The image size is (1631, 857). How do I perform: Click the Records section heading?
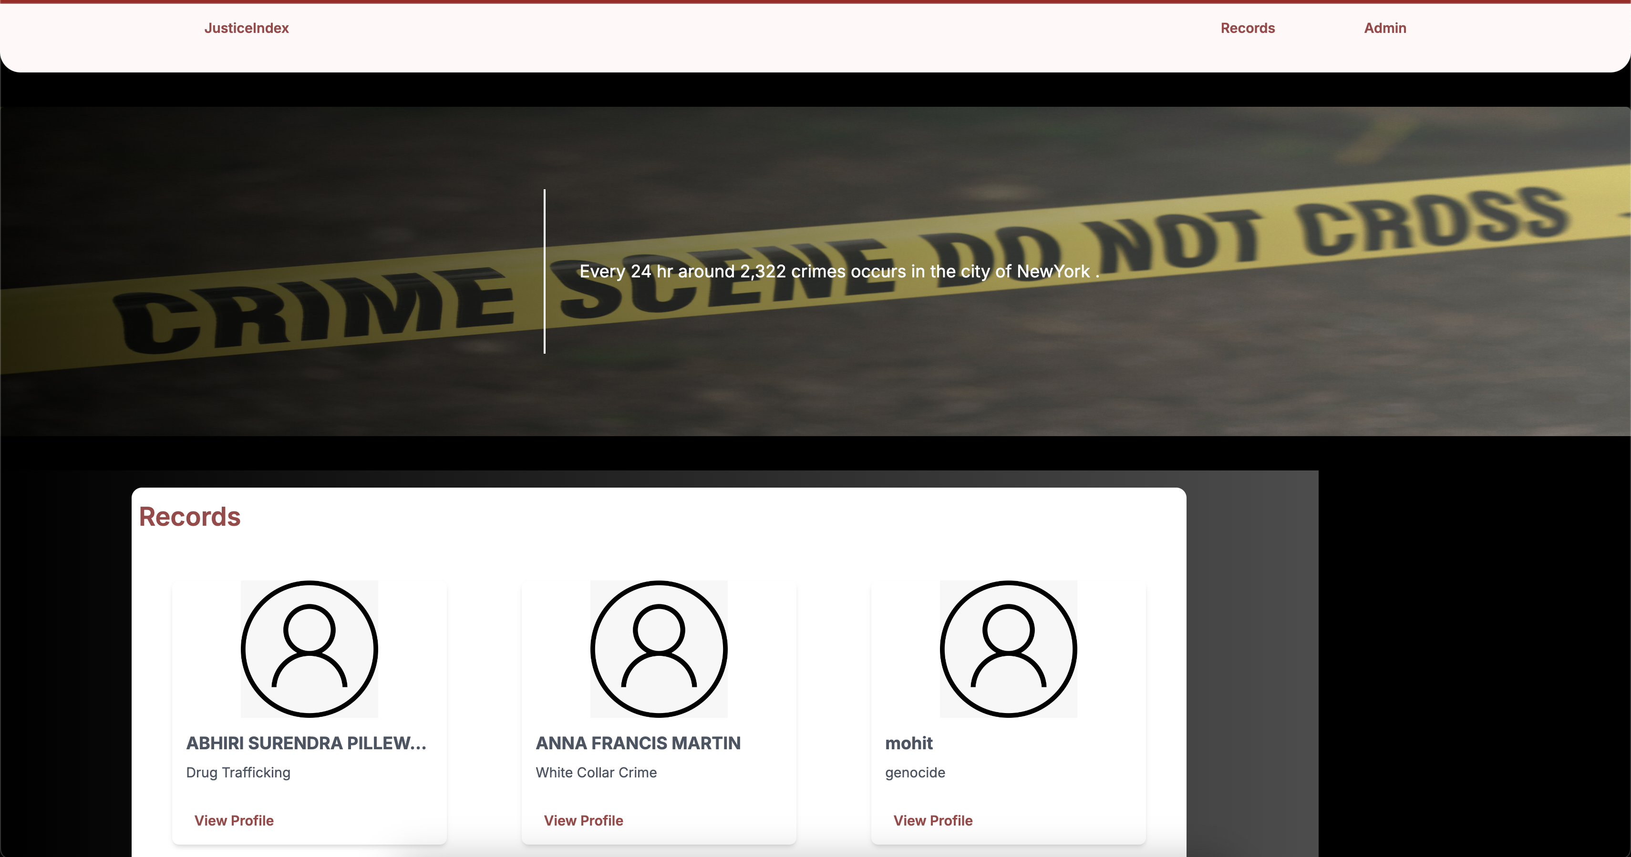coord(190,517)
